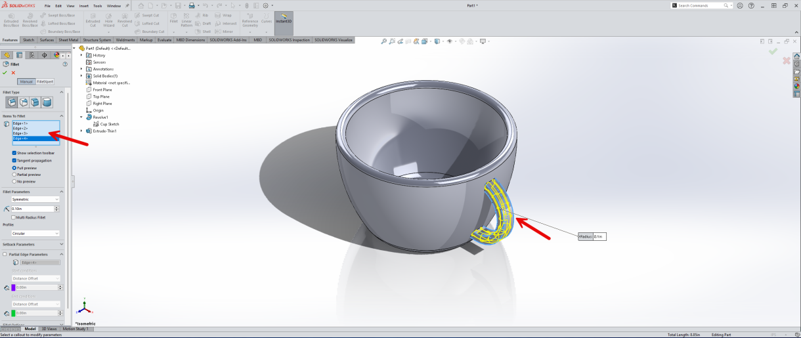Image resolution: width=801 pixels, height=338 pixels.
Task: Toggle Show selection toolbar checkbox
Action: point(14,153)
